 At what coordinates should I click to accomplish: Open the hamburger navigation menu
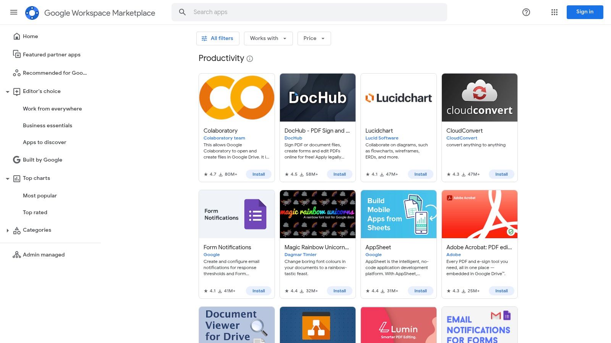click(14, 12)
